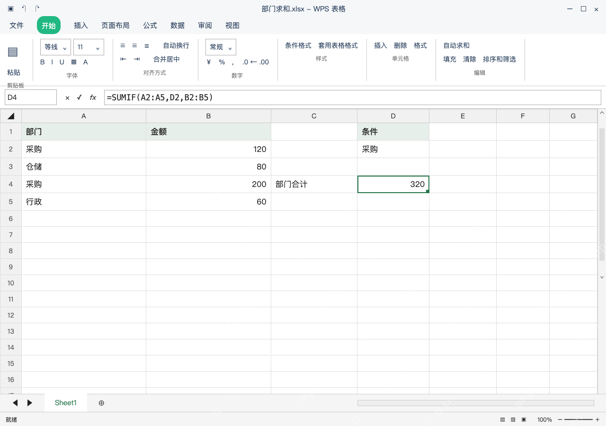Switch to the 开始 ribbon tab

coord(49,26)
